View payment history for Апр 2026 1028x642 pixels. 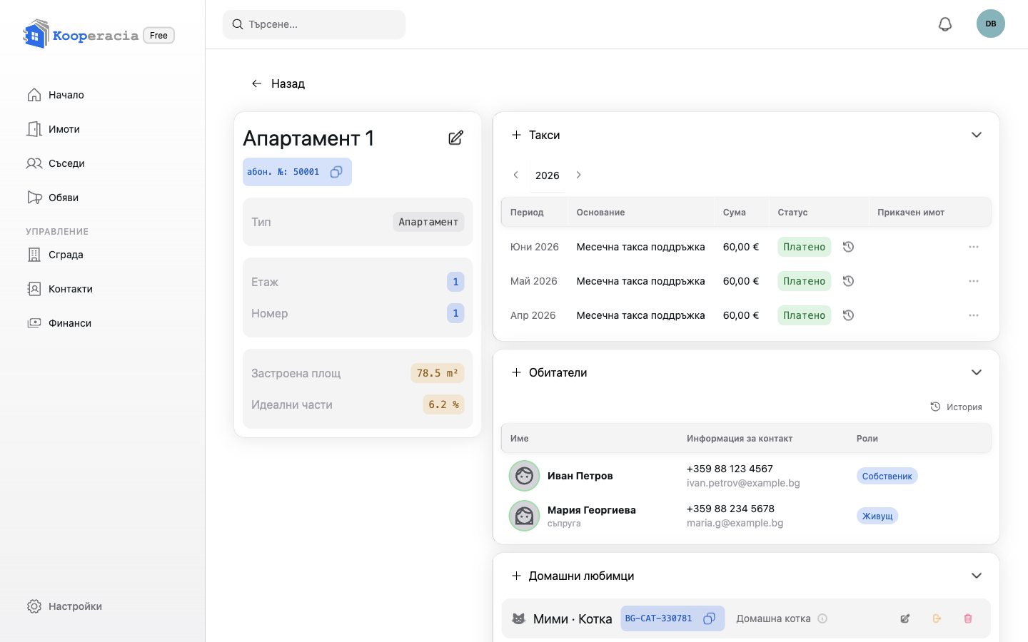848,315
